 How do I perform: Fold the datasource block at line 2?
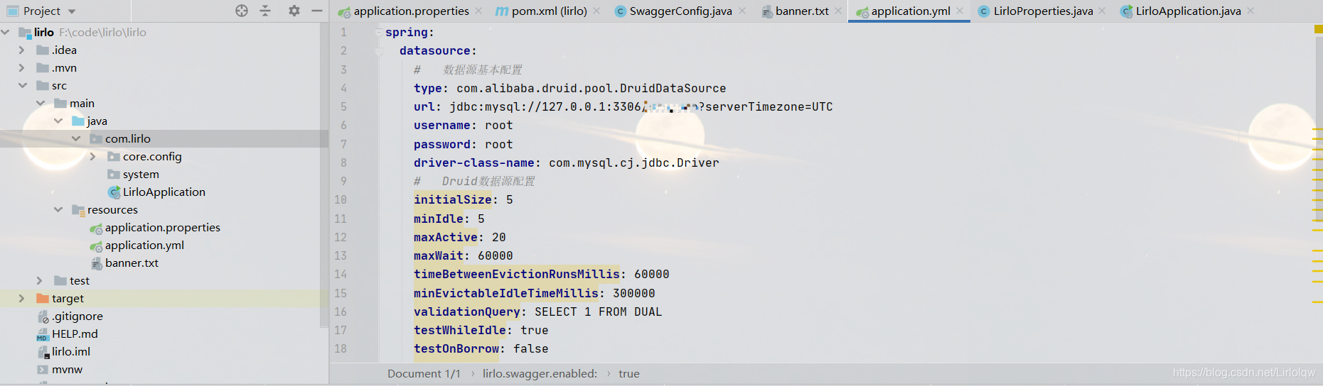click(x=379, y=51)
